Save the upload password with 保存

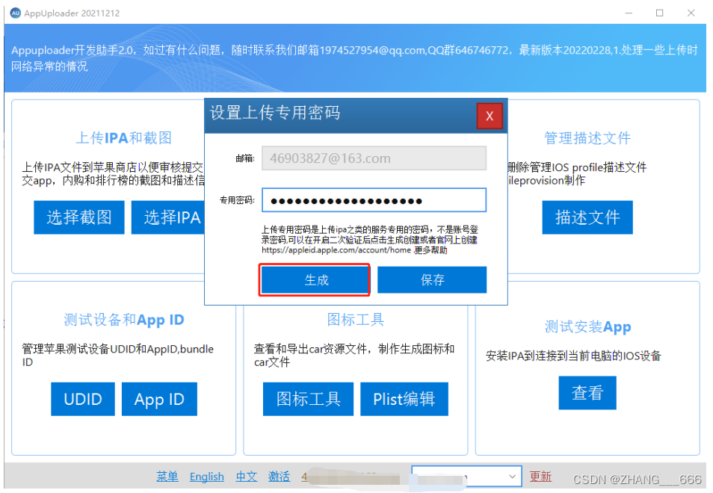click(x=432, y=280)
